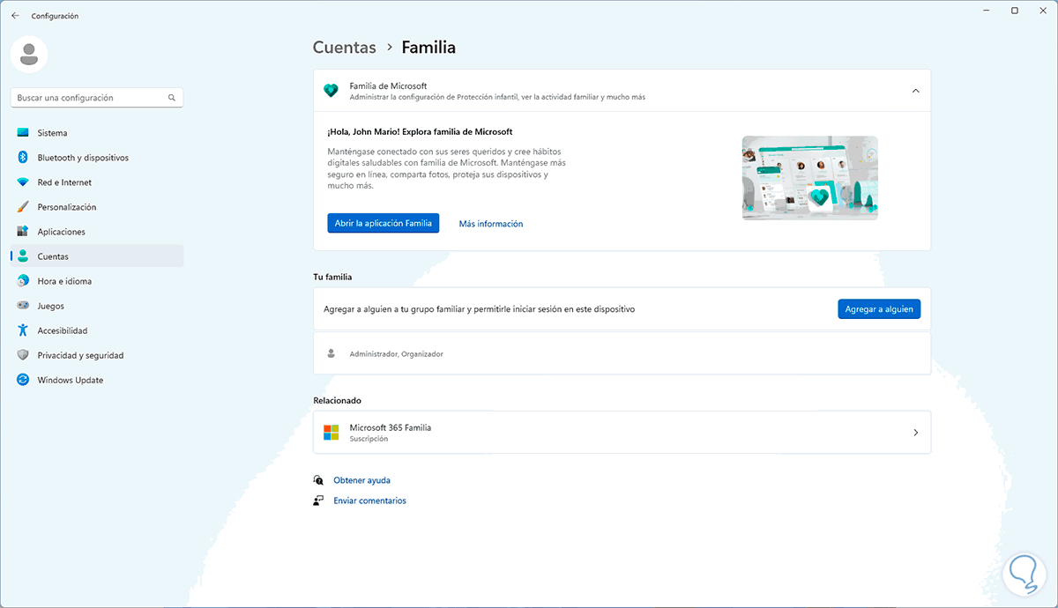Screen dimensions: 1058x608
Task: Open Accesibilidad settings
Action: [97, 330]
